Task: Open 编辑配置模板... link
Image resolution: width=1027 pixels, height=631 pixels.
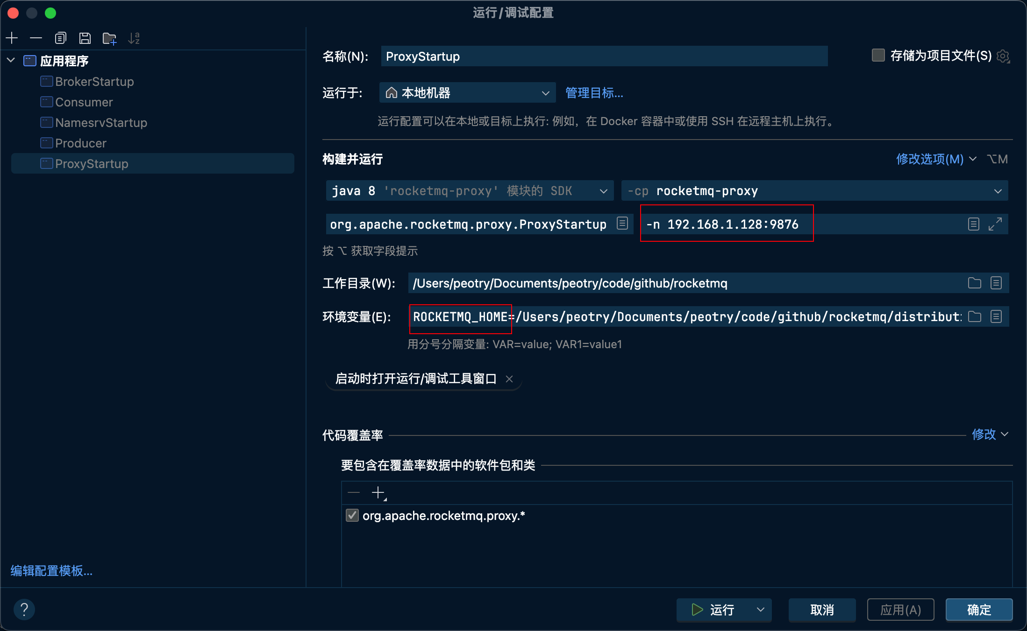Action: (51, 571)
